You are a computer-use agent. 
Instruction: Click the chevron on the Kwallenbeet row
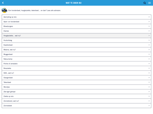(x=149, y=45)
